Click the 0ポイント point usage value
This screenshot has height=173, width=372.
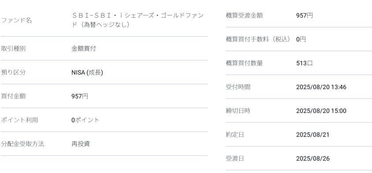pos(85,120)
